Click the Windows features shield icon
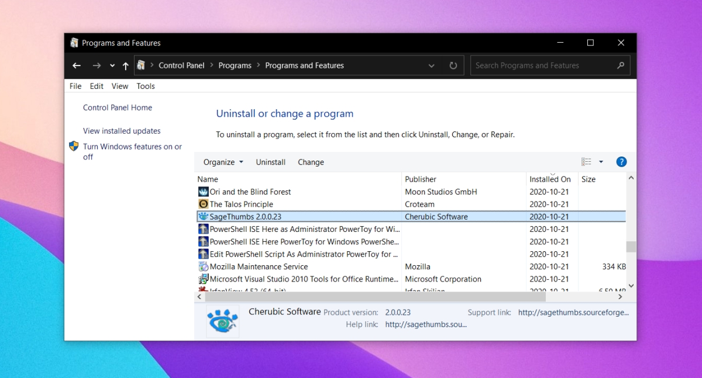The image size is (702, 378). [74, 146]
